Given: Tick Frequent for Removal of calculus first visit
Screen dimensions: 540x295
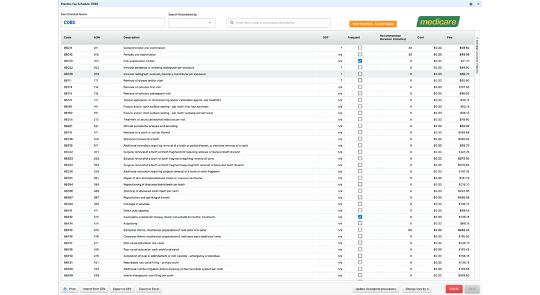Looking at the screenshot, I should 360,87.
